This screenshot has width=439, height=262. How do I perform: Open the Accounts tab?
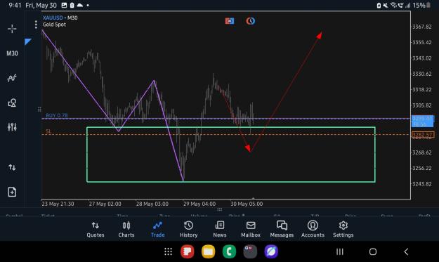pos(313,230)
